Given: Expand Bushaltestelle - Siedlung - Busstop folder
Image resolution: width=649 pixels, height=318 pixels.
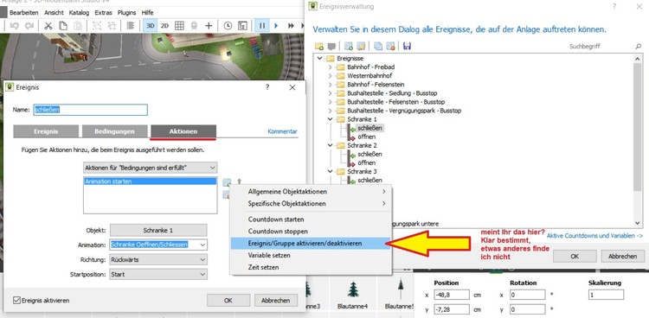Looking at the screenshot, I should (x=330, y=93).
